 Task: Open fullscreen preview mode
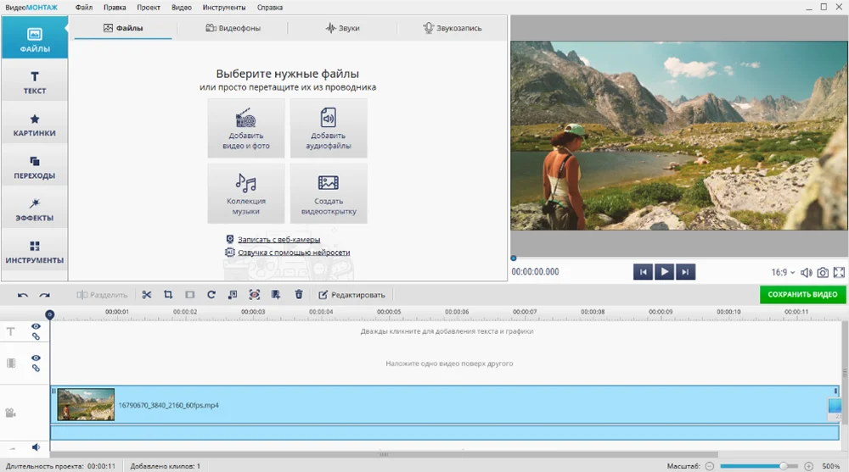click(839, 273)
